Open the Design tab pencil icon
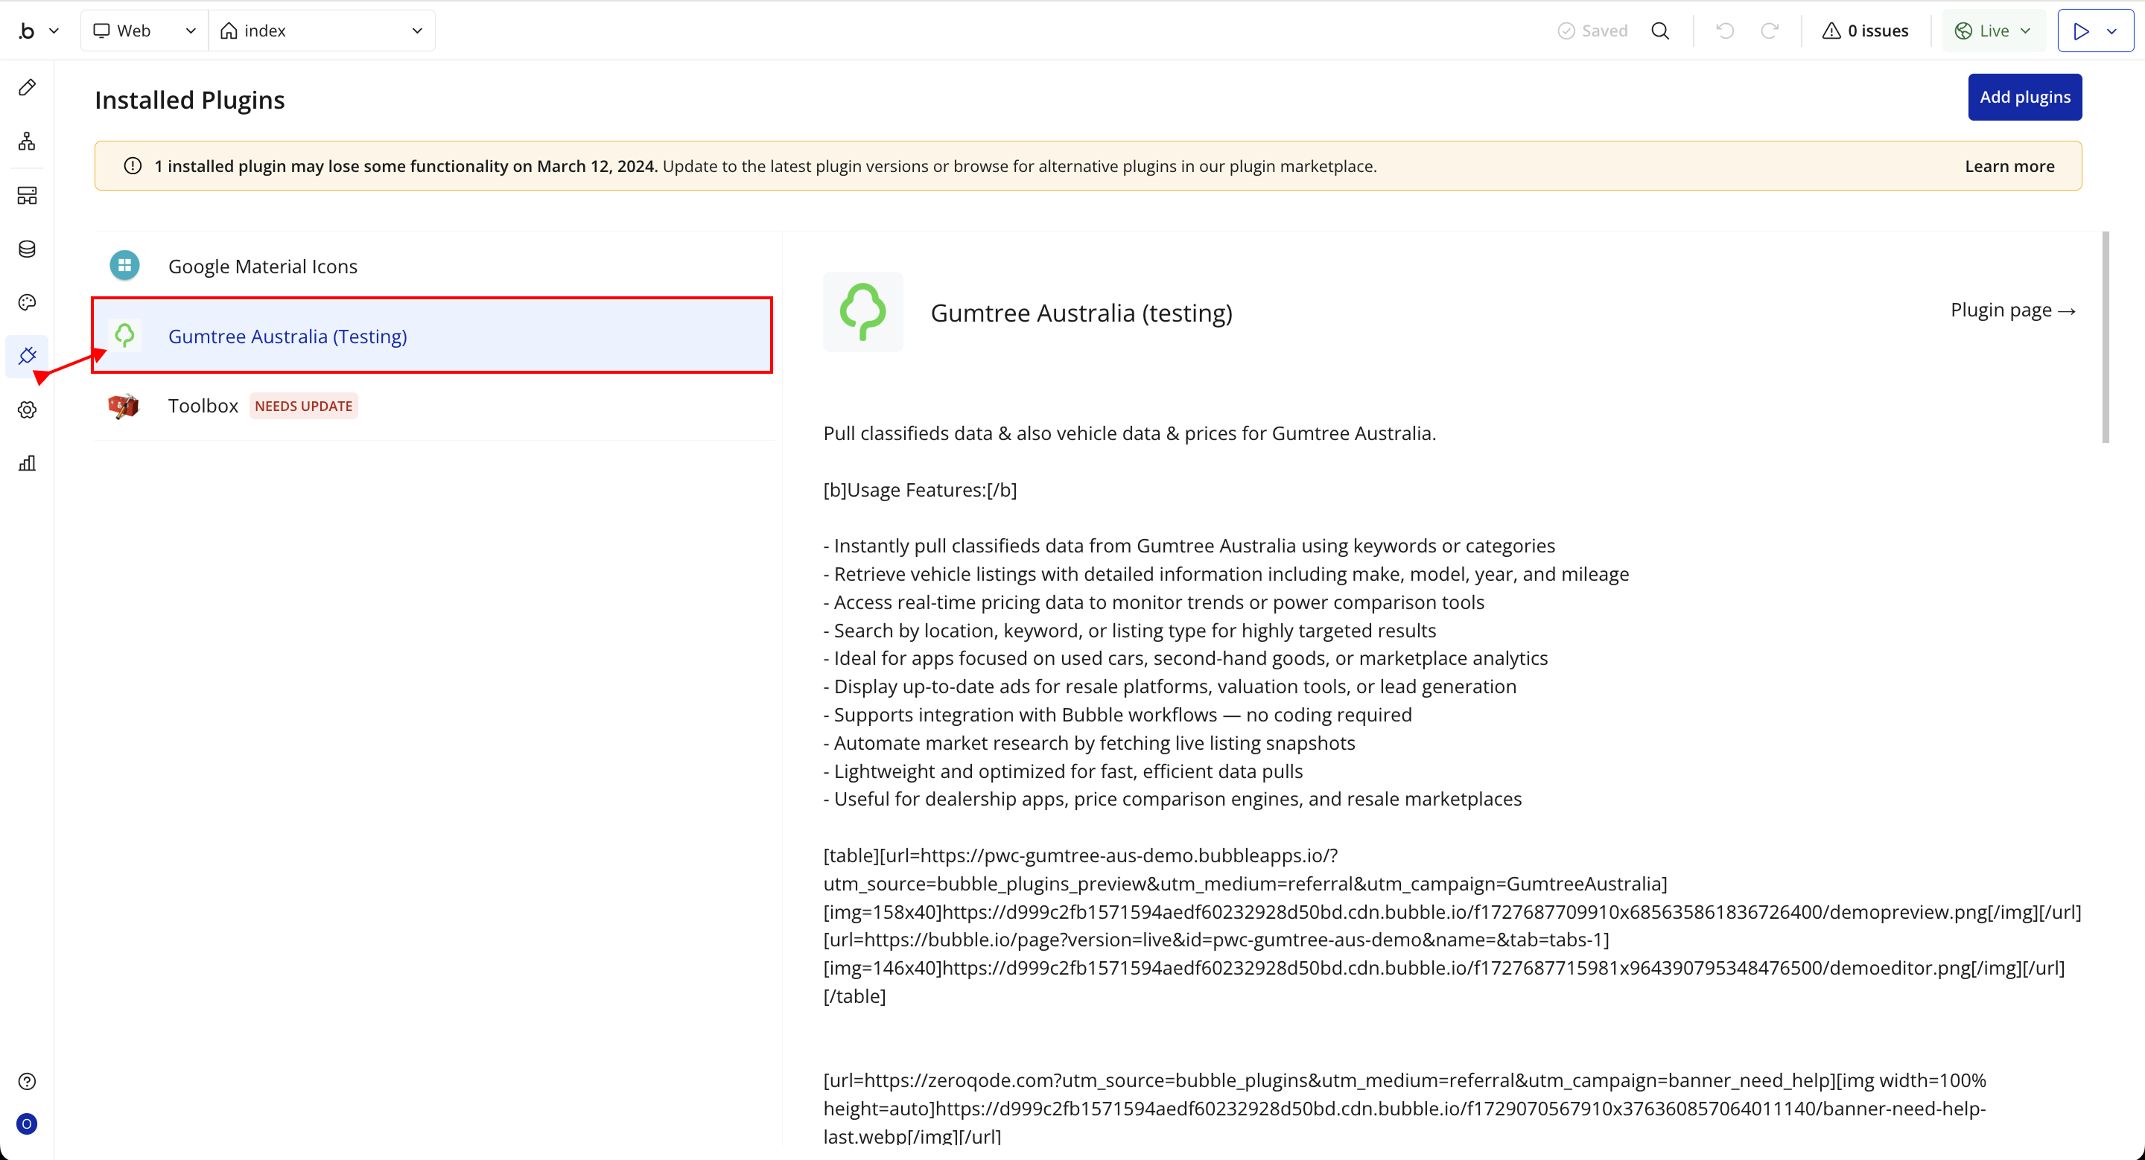This screenshot has height=1160, width=2145. coord(27,87)
